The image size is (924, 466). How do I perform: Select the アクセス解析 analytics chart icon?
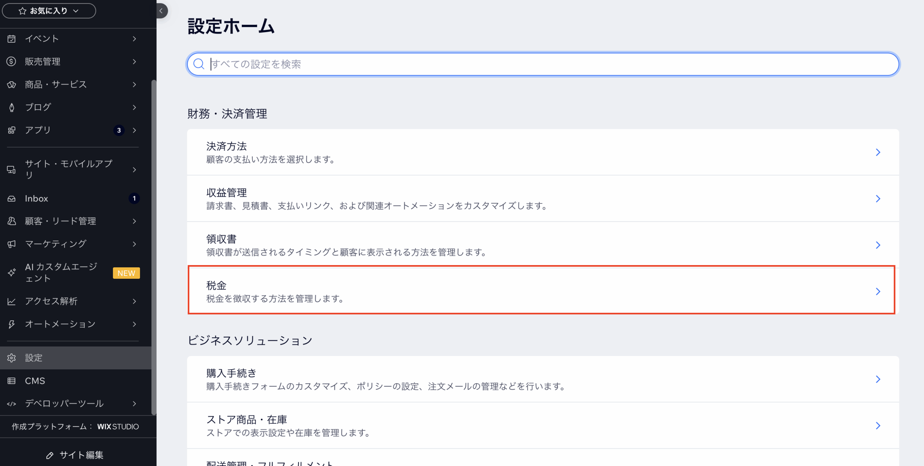(11, 301)
